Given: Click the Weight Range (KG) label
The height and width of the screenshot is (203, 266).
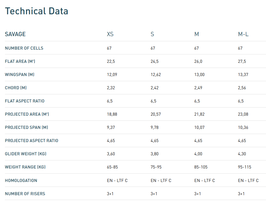Looking at the screenshot, I should 25,167.
